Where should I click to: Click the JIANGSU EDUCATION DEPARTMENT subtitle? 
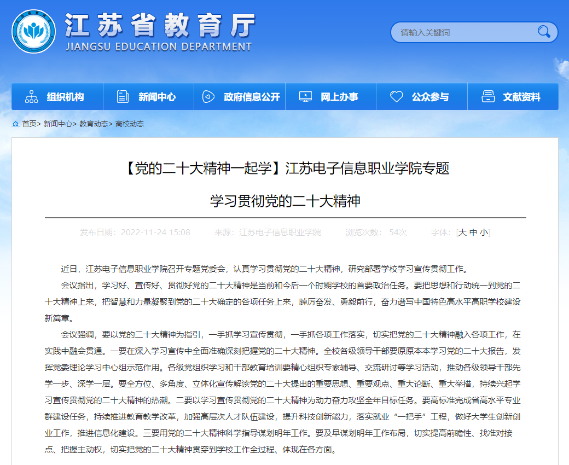click(x=159, y=47)
